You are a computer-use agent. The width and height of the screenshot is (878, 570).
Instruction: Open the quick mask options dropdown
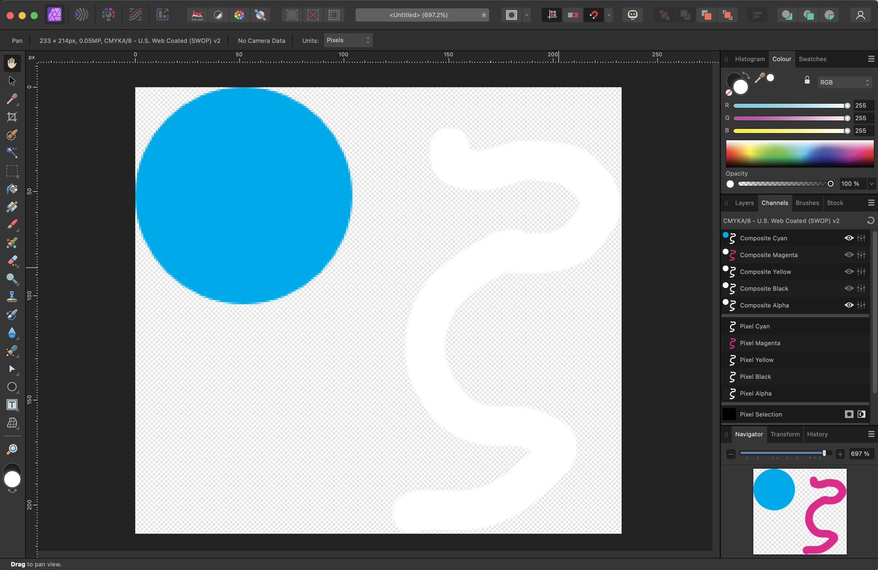(527, 15)
